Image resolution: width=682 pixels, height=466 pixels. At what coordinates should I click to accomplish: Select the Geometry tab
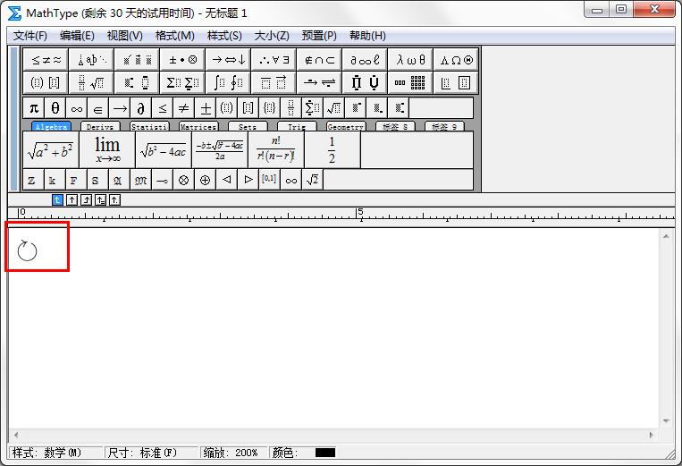click(x=345, y=127)
